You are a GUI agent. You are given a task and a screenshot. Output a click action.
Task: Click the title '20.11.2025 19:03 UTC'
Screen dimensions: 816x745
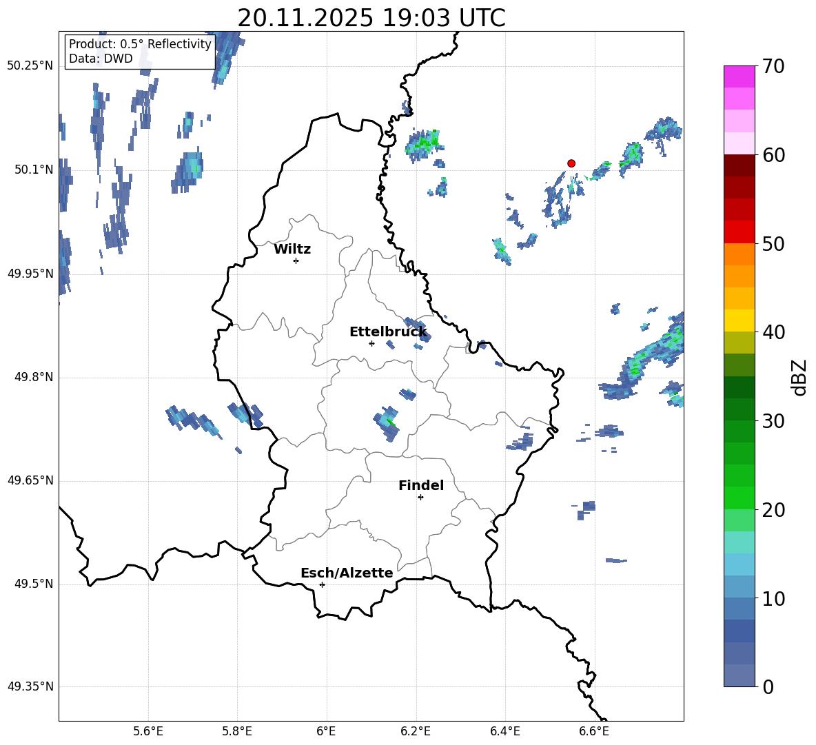371,18
